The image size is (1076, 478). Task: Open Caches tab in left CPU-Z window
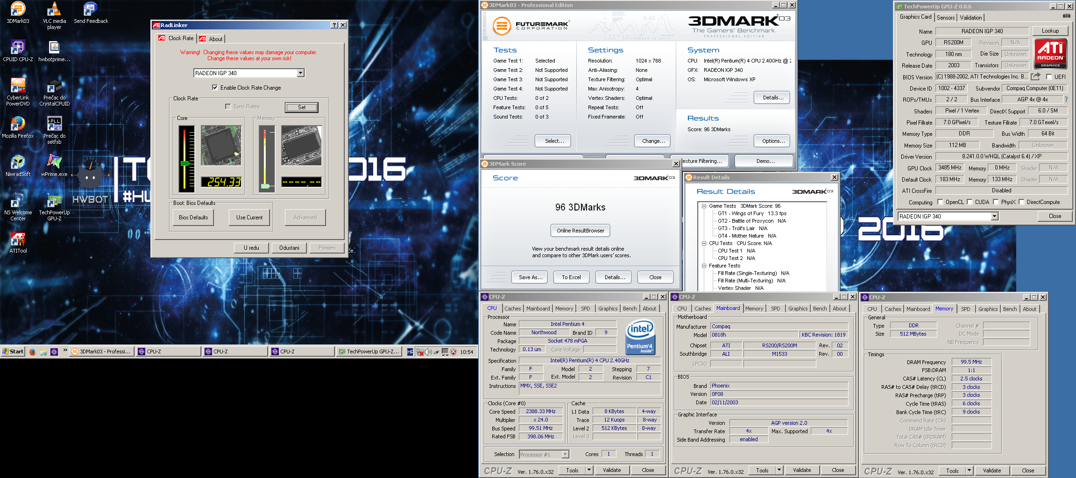[x=512, y=309]
